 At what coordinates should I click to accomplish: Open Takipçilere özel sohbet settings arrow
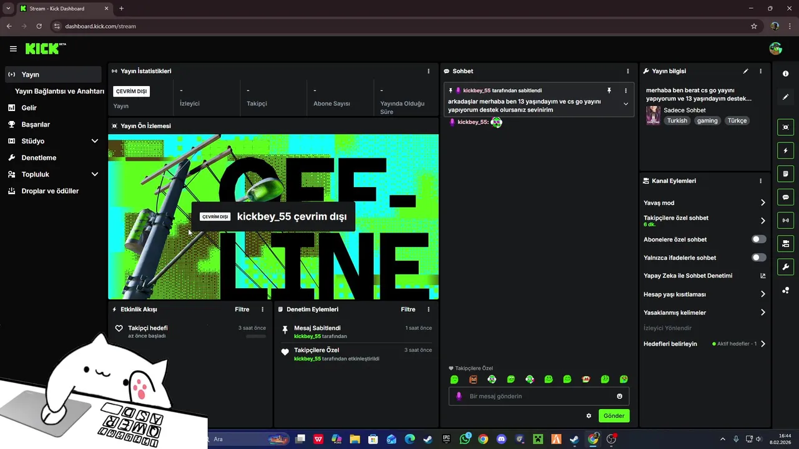coord(762,221)
